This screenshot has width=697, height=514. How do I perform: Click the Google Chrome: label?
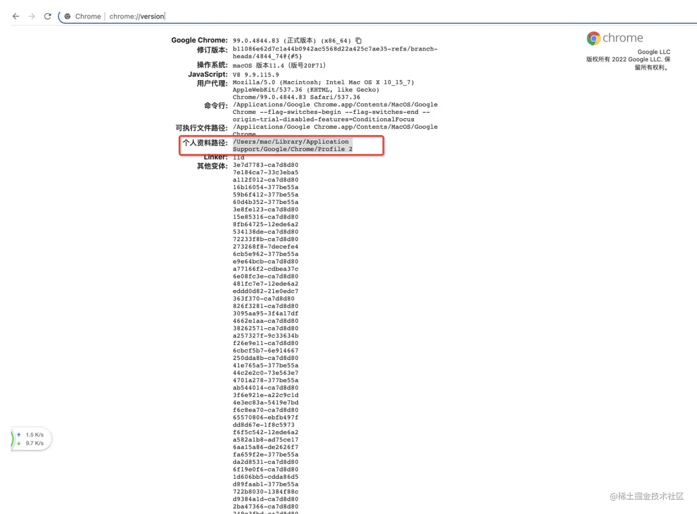200,40
